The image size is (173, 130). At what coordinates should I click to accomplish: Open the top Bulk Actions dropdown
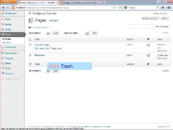pyautogui.click(x=39, y=33)
